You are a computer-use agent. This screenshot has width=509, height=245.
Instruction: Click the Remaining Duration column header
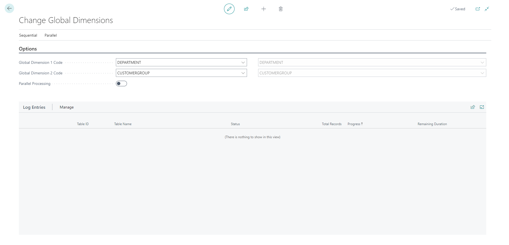(432, 124)
